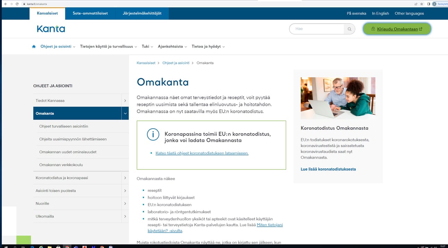Open Ulkomailla in the sidebar
Screen dimensions: 448x248
(45, 216)
